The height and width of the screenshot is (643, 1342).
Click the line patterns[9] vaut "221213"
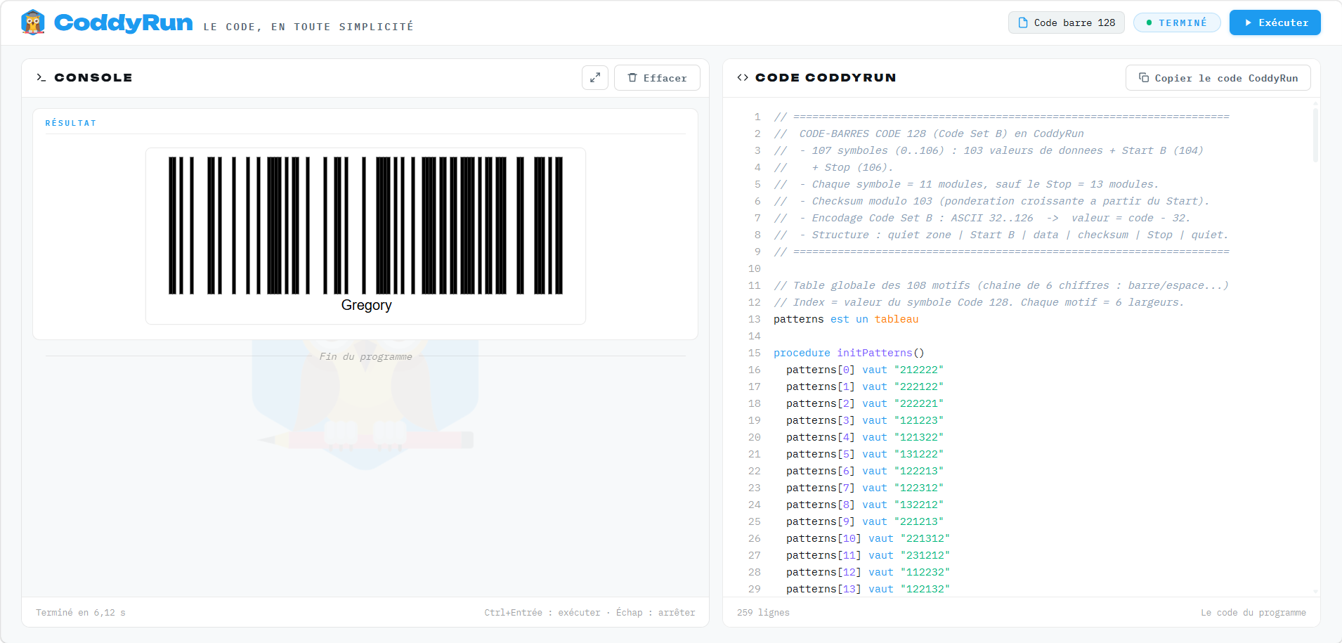[864, 521]
